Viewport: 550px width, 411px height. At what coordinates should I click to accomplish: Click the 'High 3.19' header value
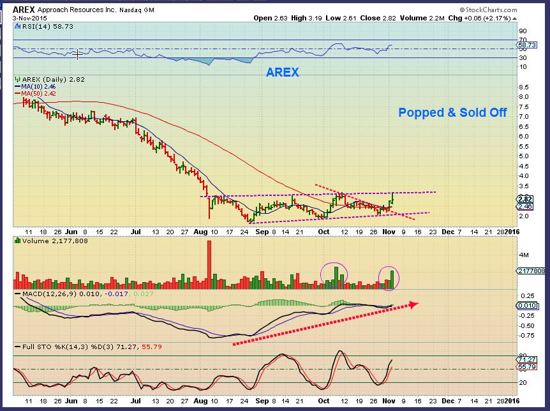click(306, 19)
